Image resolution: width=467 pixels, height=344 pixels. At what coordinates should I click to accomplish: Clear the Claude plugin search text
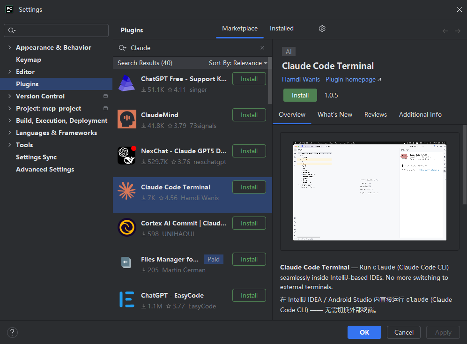(x=262, y=48)
